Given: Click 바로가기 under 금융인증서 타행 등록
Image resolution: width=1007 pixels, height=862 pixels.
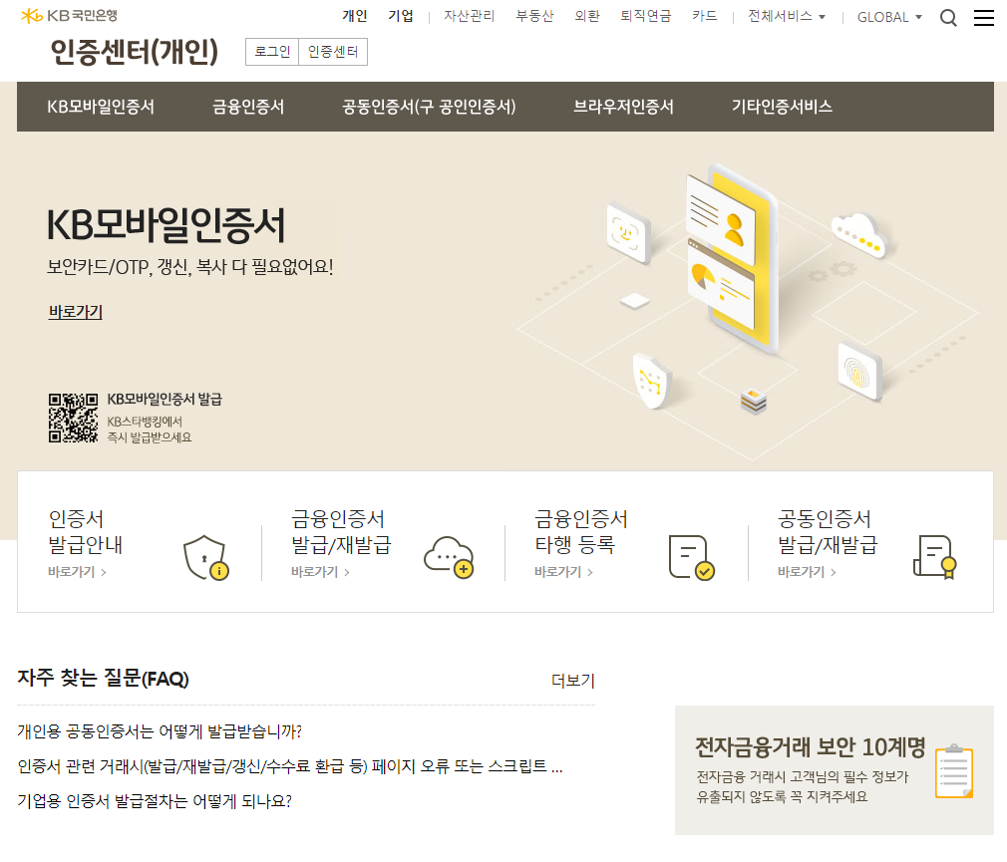Looking at the screenshot, I should coord(563,572).
